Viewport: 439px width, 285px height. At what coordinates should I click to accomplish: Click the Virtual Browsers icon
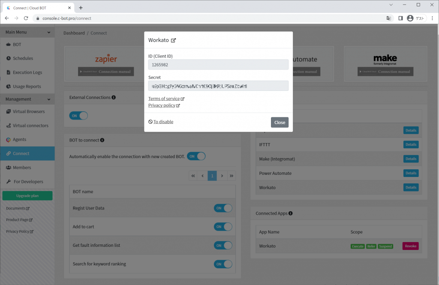click(9, 111)
